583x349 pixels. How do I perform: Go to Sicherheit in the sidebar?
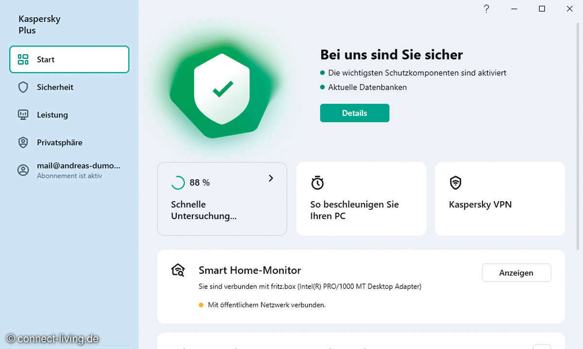69,87
